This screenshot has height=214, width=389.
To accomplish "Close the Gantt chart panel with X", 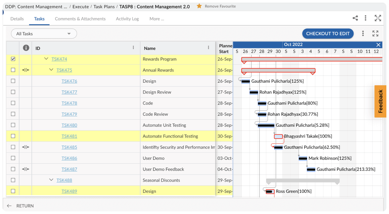I will tap(378, 45).
